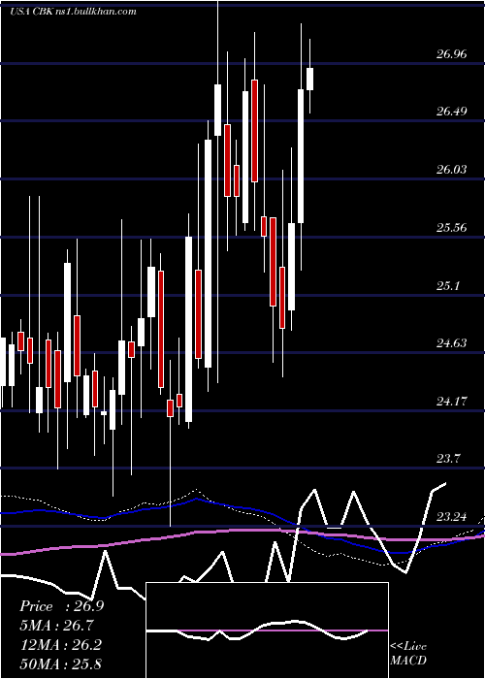The height and width of the screenshot is (679, 485).
Task: Click the 25.56 price axis label
Action: click(452, 227)
